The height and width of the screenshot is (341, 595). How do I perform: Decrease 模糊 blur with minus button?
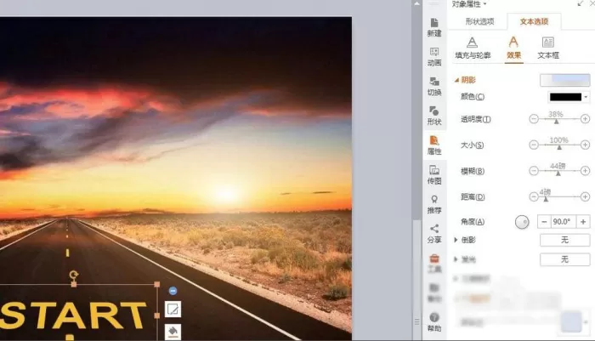[534, 171]
